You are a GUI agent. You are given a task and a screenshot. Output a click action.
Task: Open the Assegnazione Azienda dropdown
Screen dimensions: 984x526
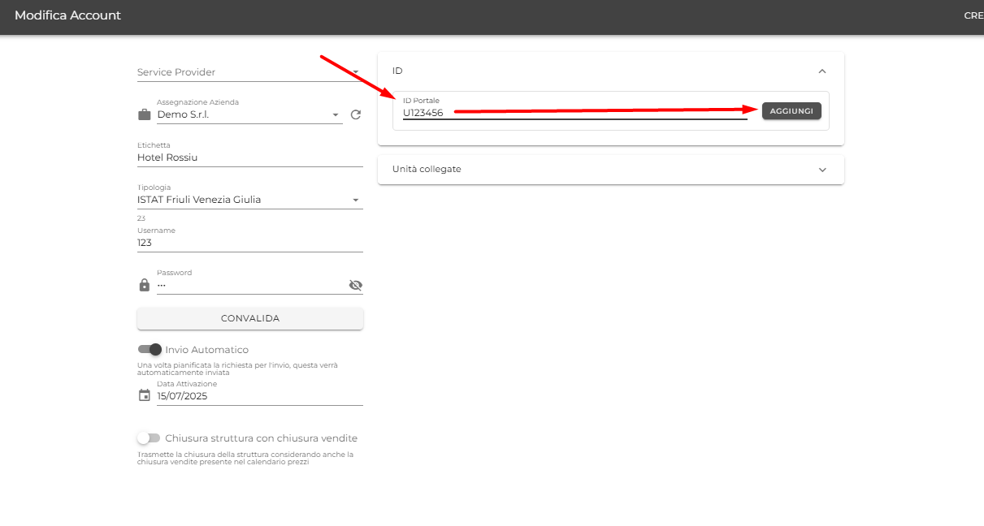click(249, 114)
